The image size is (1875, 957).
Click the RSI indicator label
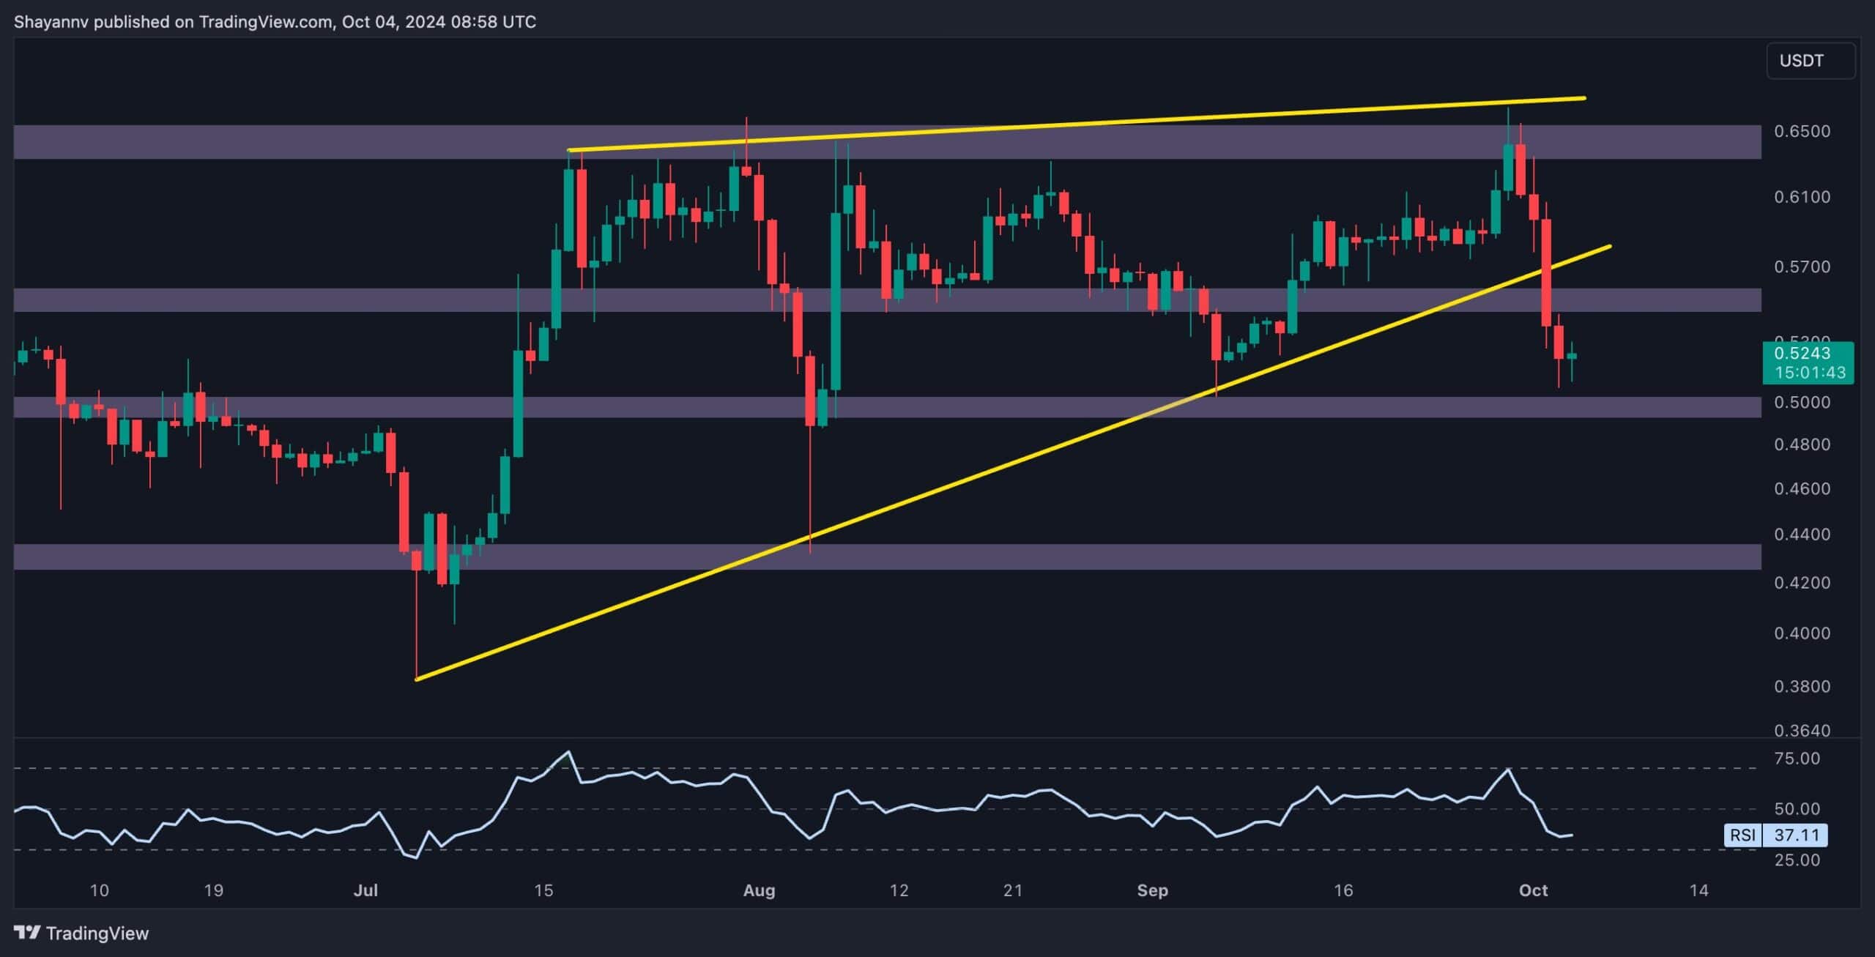(x=1742, y=835)
